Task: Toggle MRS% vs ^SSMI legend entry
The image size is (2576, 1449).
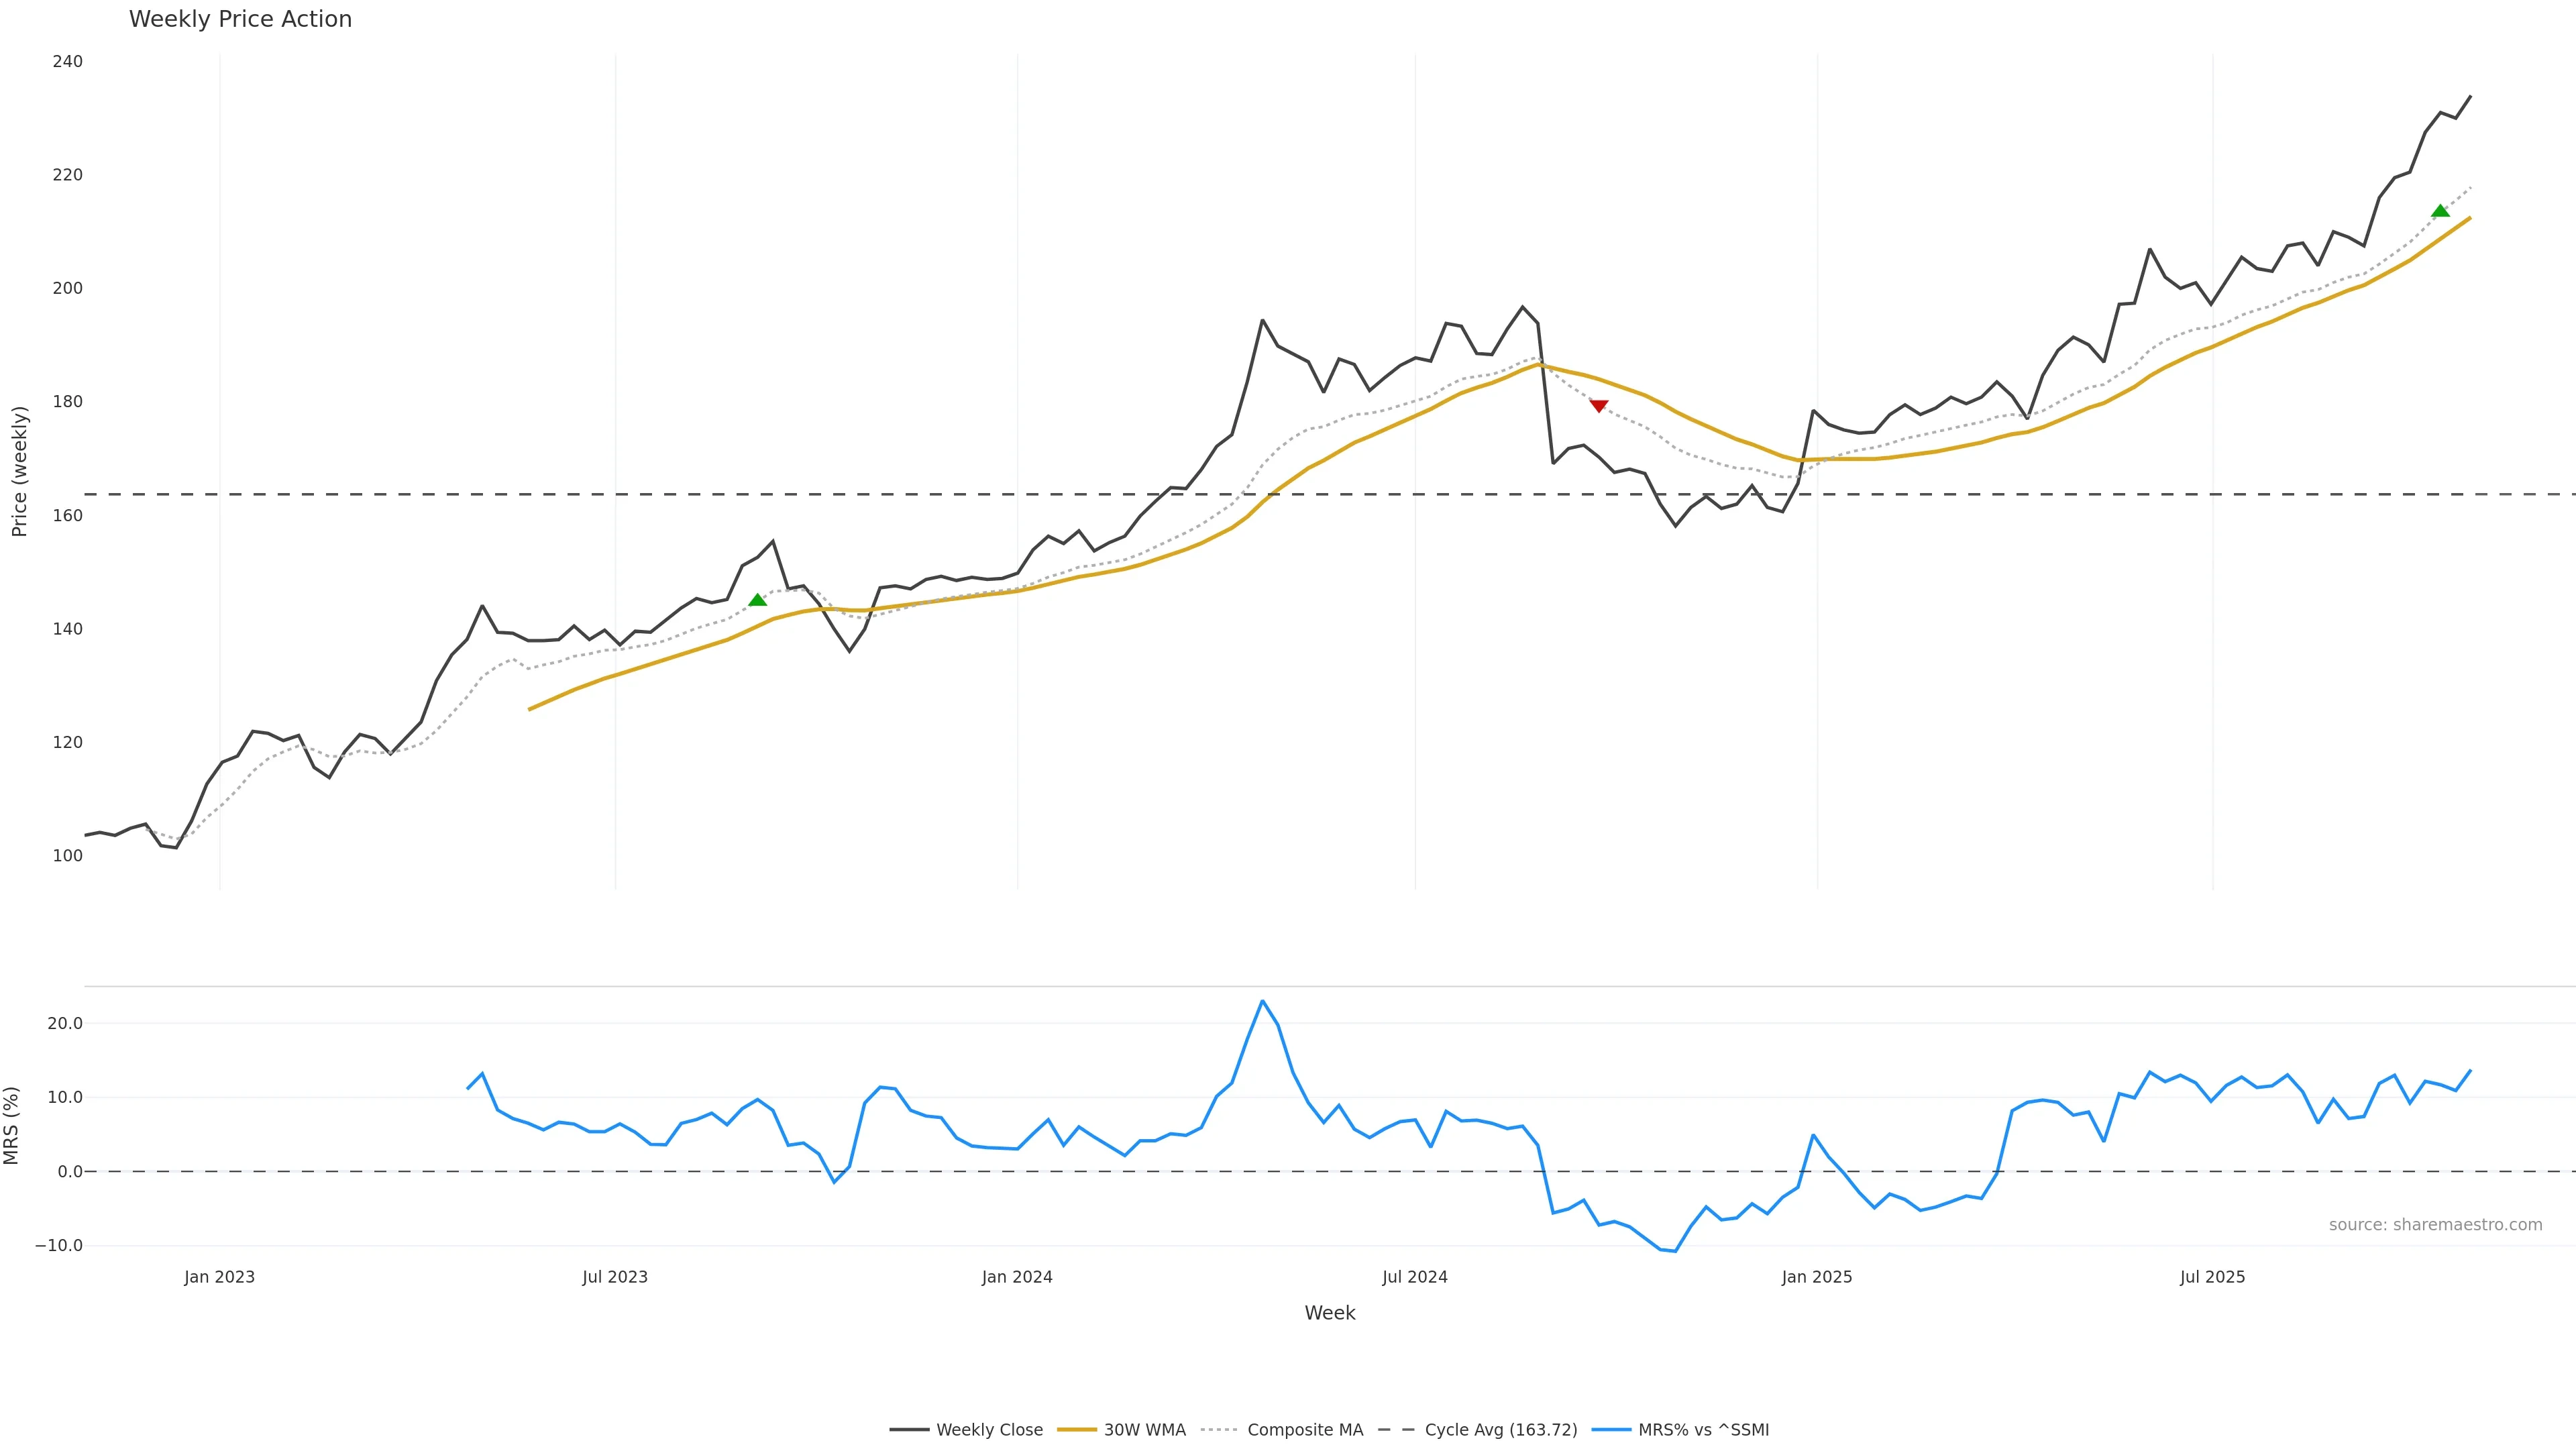Action: [1703, 1430]
